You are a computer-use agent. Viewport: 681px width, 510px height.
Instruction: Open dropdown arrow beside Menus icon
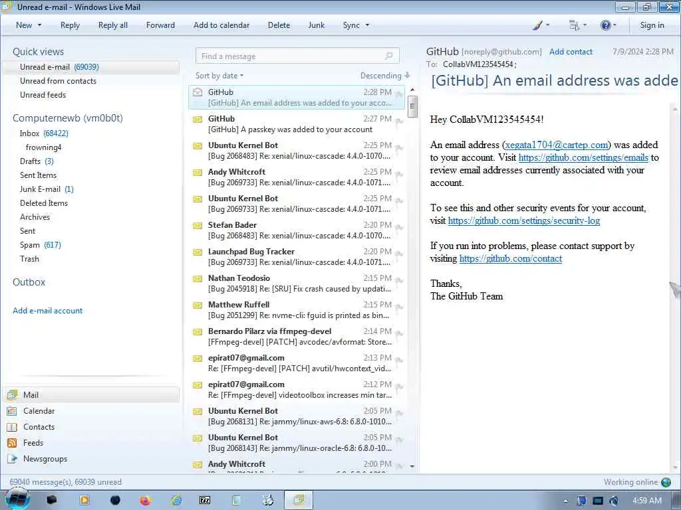[x=585, y=25]
